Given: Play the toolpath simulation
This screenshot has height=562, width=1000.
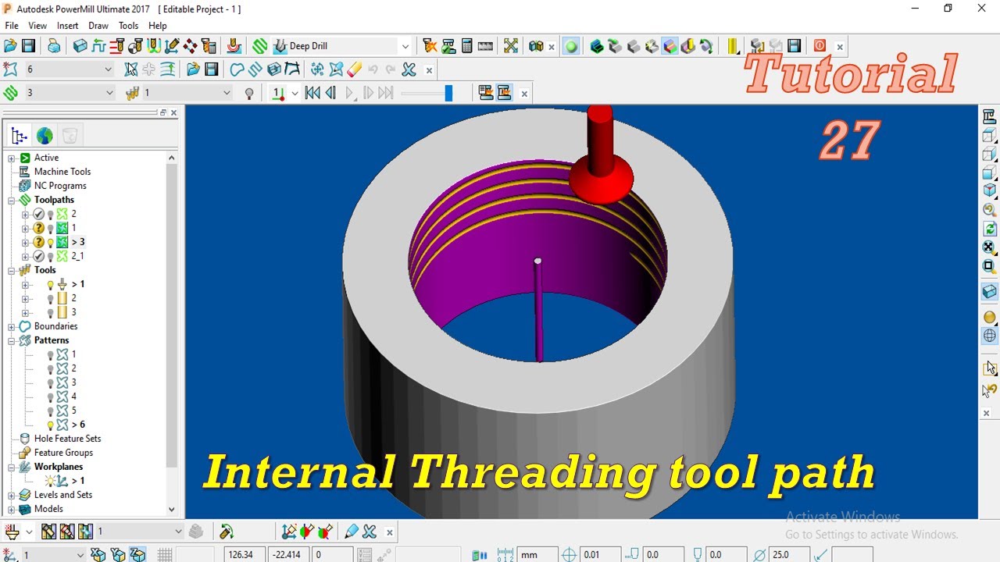Looking at the screenshot, I should pyautogui.click(x=349, y=93).
